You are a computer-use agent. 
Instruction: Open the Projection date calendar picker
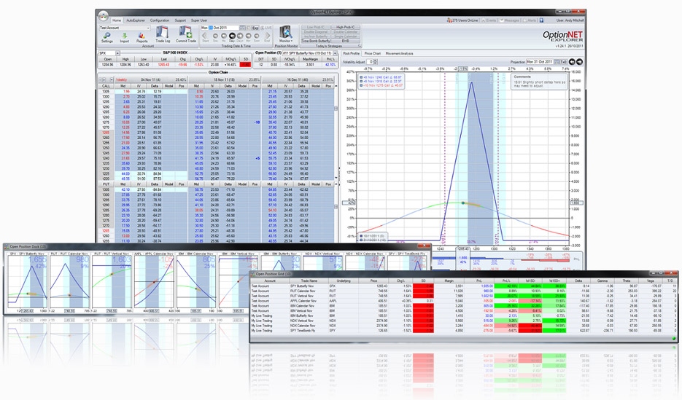coord(557,62)
